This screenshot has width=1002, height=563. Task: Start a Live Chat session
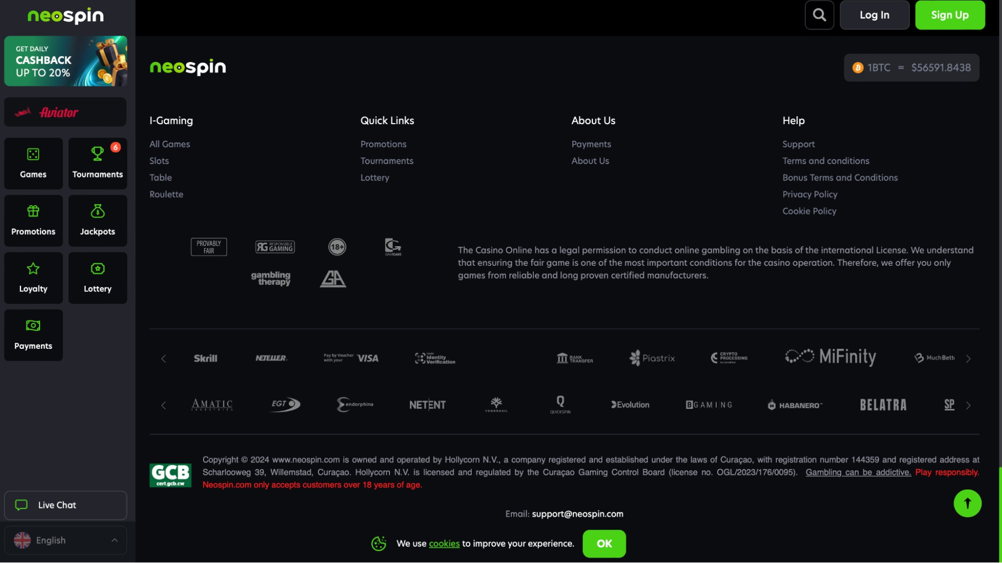pos(66,505)
